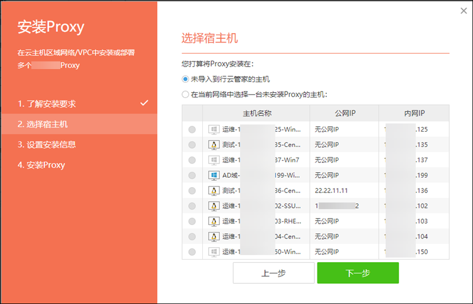This screenshot has width=473, height=304.
Task: Click the 主机名称 column header
Action: [x=257, y=113]
